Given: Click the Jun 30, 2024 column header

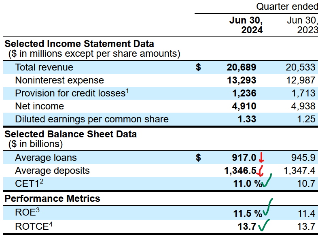Looking at the screenshot, I should (x=246, y=25).
